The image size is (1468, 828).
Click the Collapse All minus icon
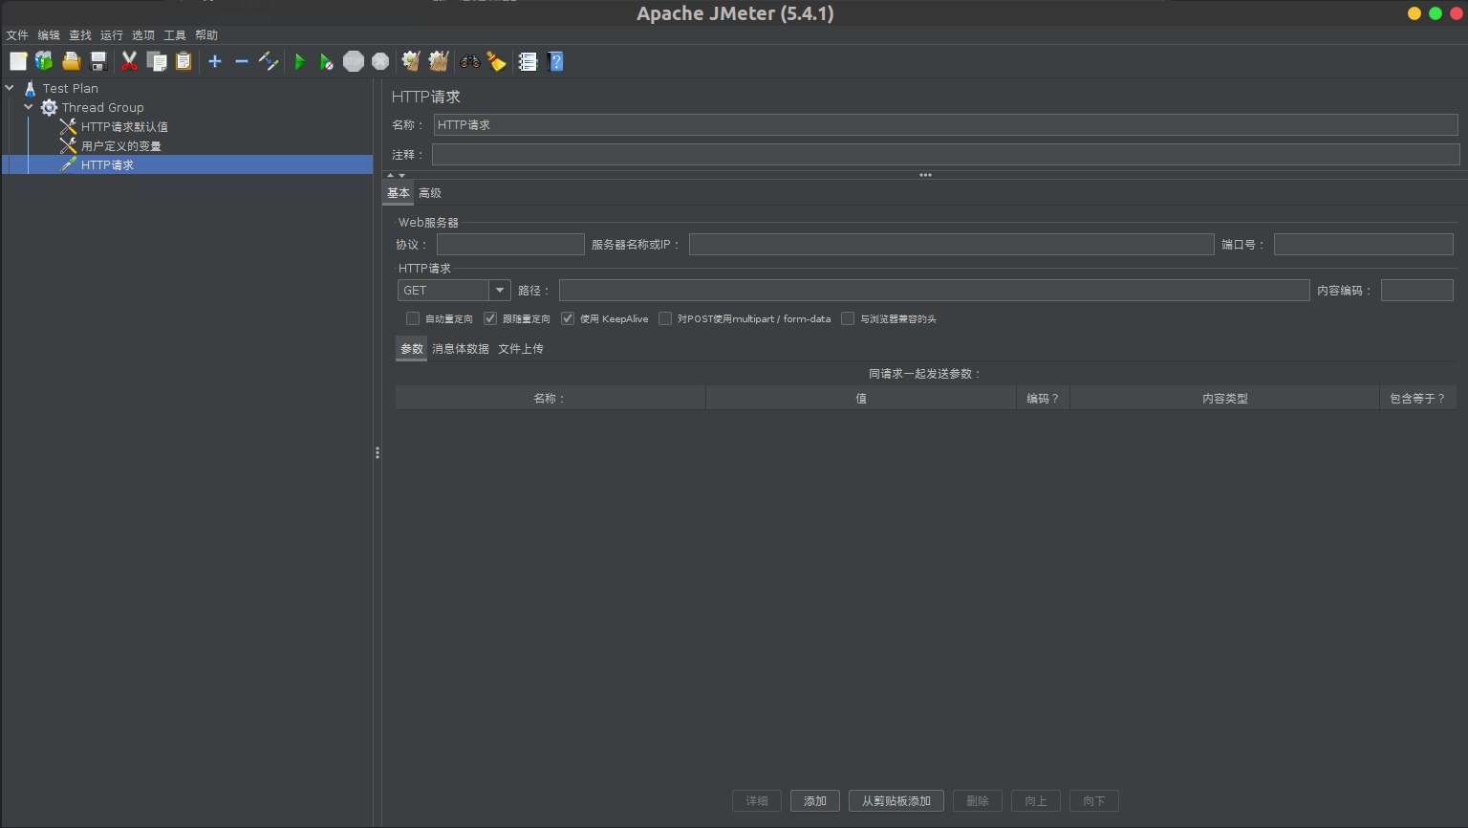click(242, 61)
